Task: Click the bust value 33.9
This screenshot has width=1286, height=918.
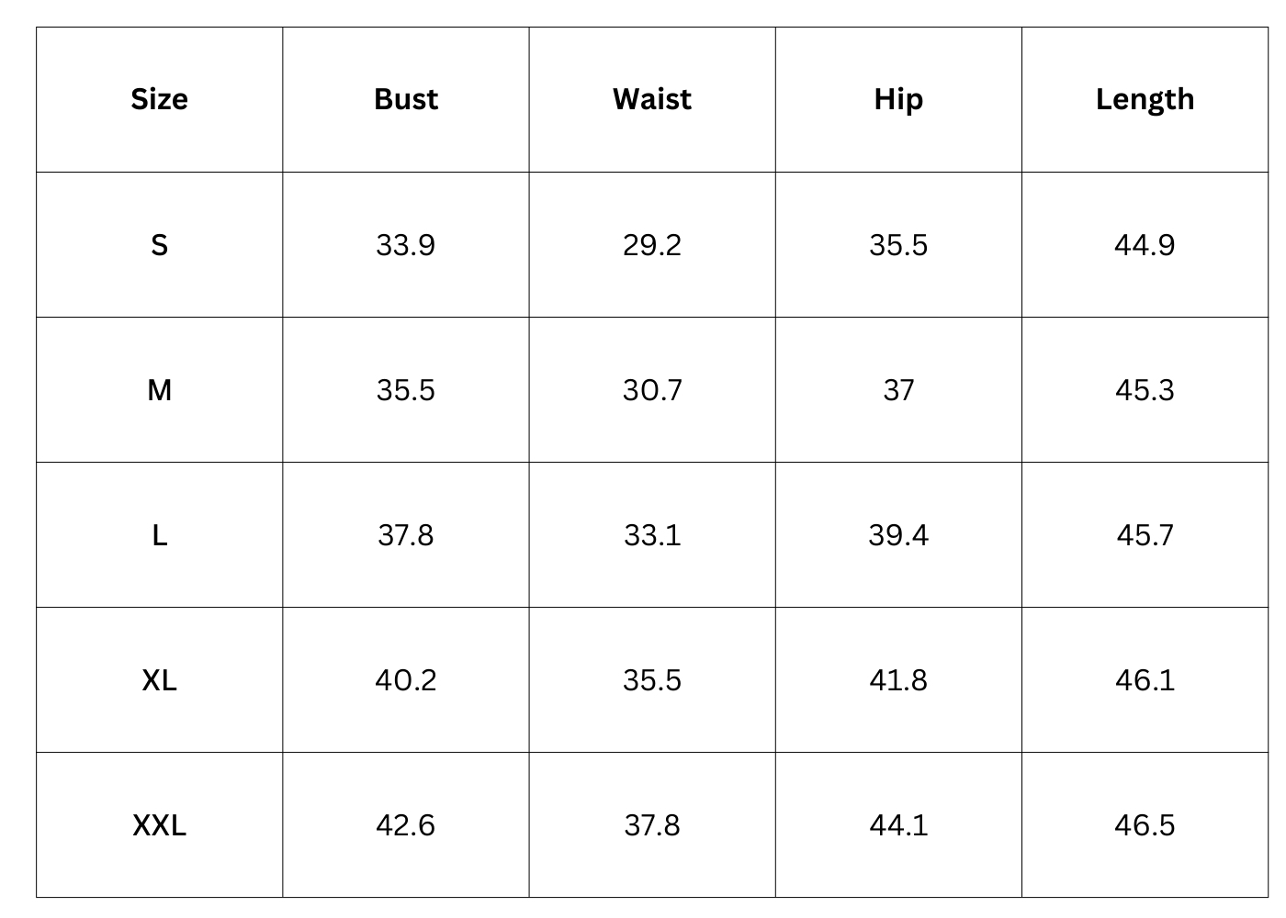Action: tap(406, 245)
